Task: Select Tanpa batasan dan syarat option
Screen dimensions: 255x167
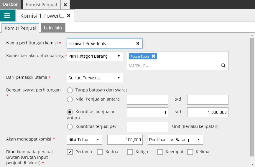Action: point(70,90)
